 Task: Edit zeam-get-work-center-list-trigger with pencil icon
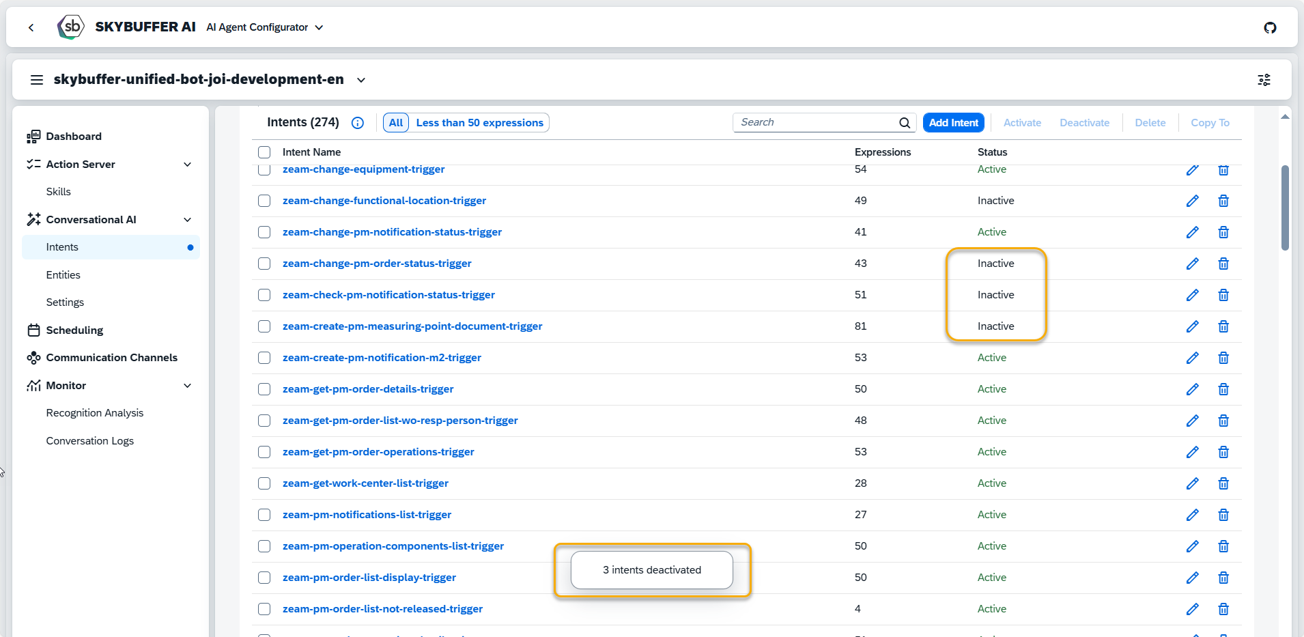(1192, 483)
